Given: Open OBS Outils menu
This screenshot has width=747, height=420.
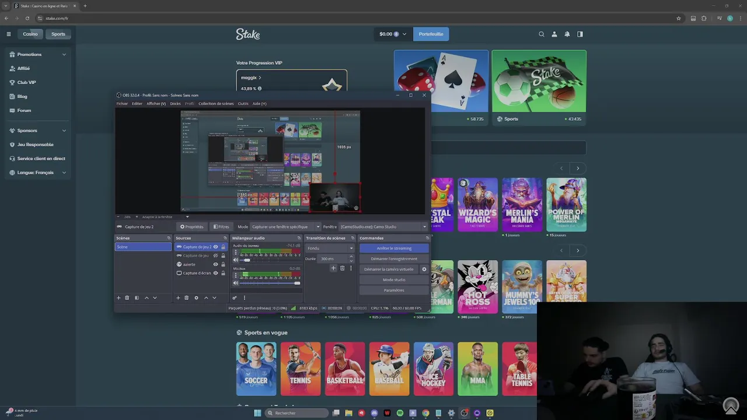Looking at the screenshot, I should [x=243, y=104].
